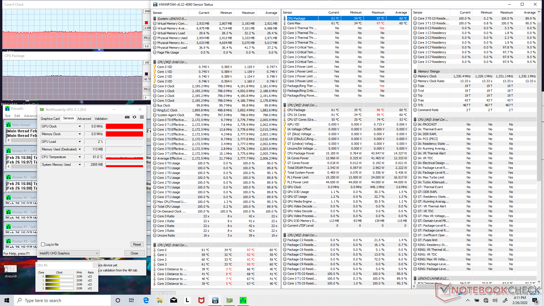Open Task View from the taskbar
This screenshot has height=306, width=544.
click(x=131, y=300)
